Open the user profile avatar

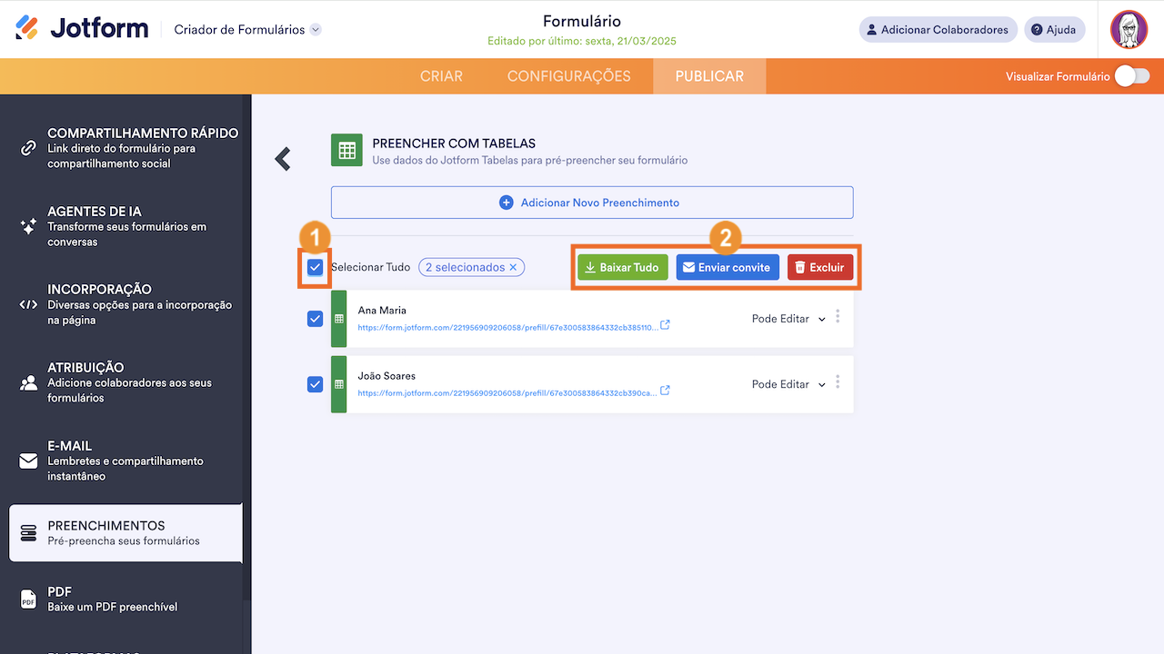tap(1129, 29)
